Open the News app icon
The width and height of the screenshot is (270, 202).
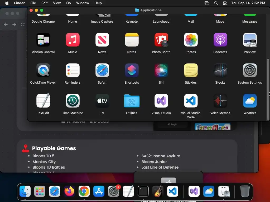click(x=102, y=40)
